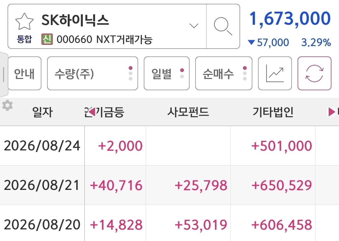Open the stock search magnifier
The width and height of the screenshot is (339, 241).
click(223, 26)
